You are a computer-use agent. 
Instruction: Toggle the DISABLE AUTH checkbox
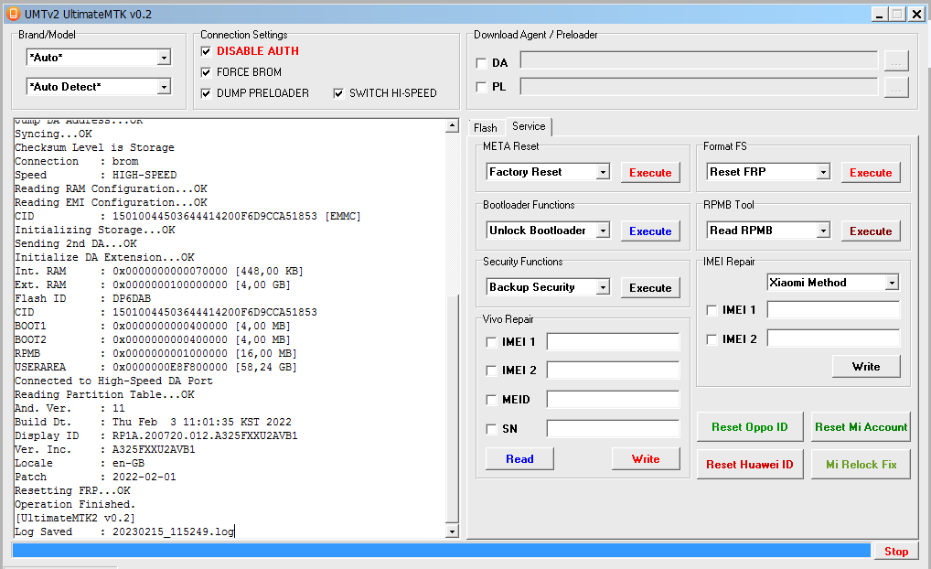point(206,51)
